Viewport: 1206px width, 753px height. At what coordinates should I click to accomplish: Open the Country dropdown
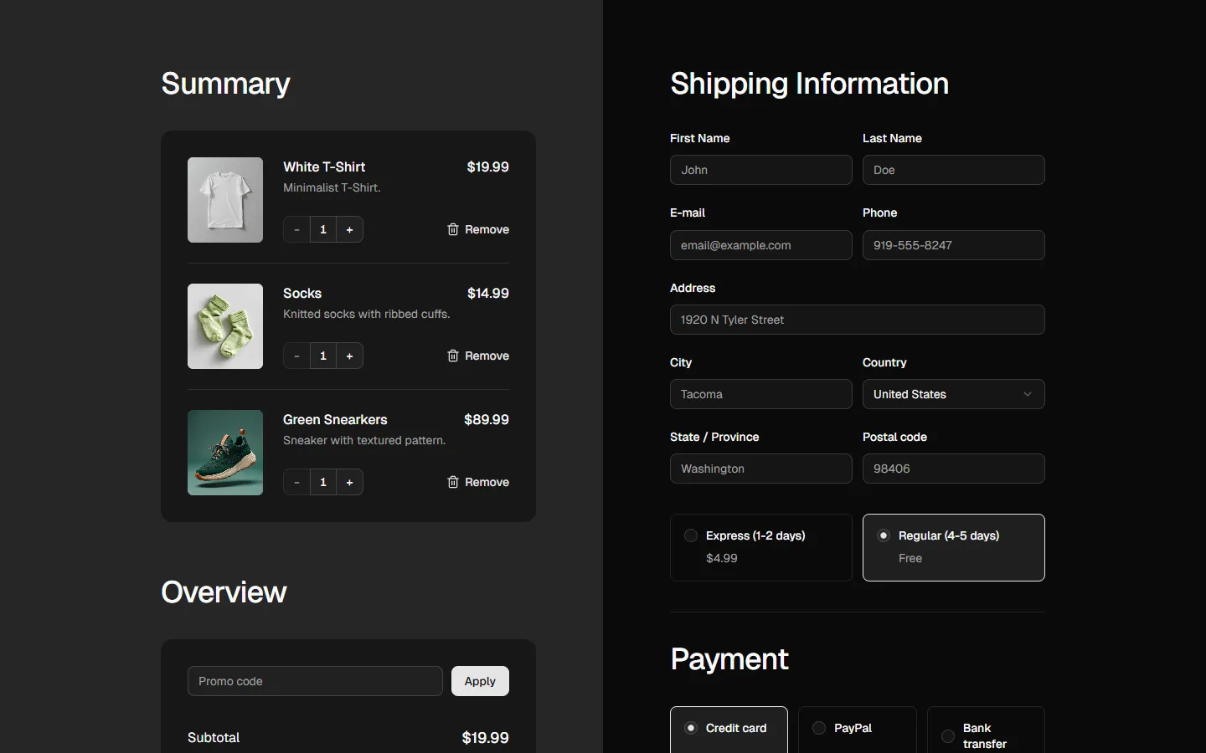(953, 394)
